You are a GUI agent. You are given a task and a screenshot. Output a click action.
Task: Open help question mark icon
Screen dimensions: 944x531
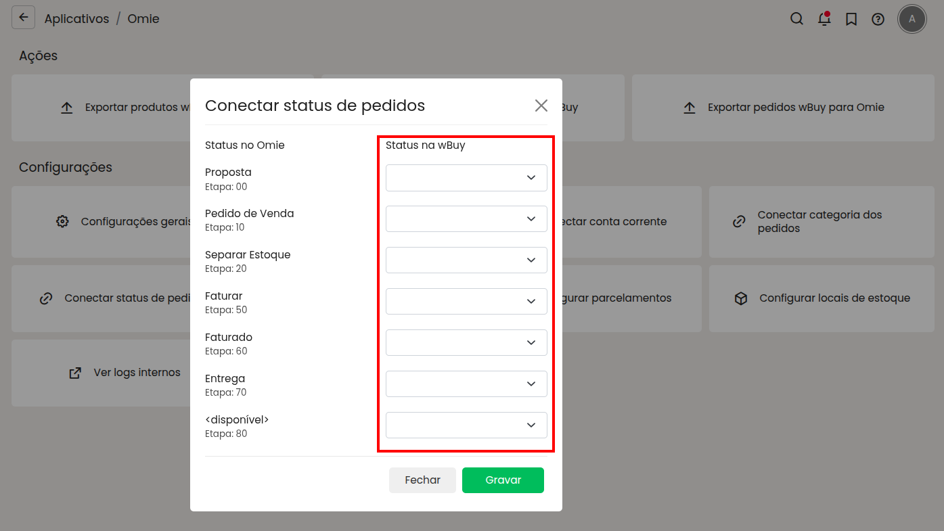(878, 19)
